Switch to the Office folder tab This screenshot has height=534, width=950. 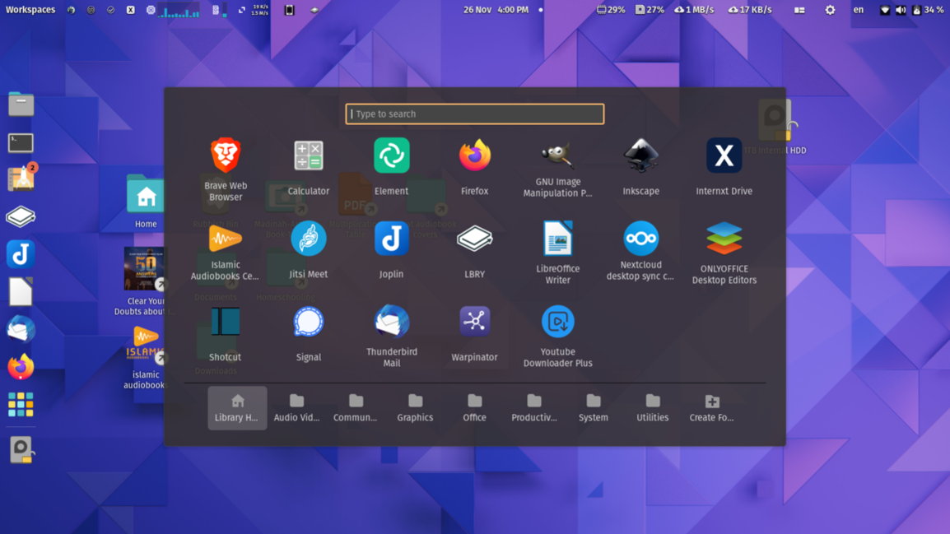pyautogui.click(x=474, y=408)
